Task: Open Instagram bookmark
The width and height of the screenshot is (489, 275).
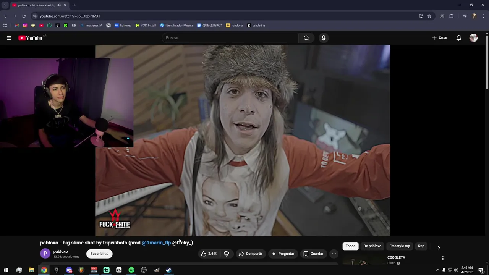Action: coord(25,26)
